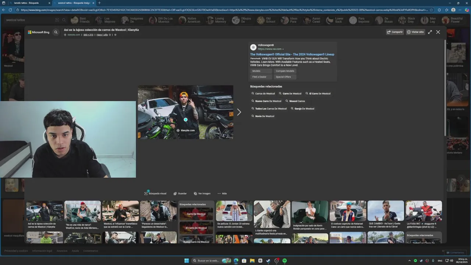Click the Compartir share button
The height and width of the screenshot is (265, 471).
click(395, 32)
